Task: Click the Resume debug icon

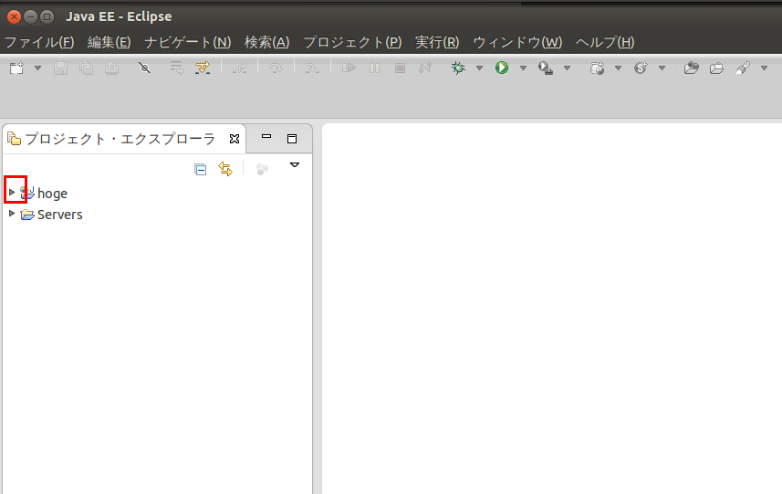Action: (349, 68)
